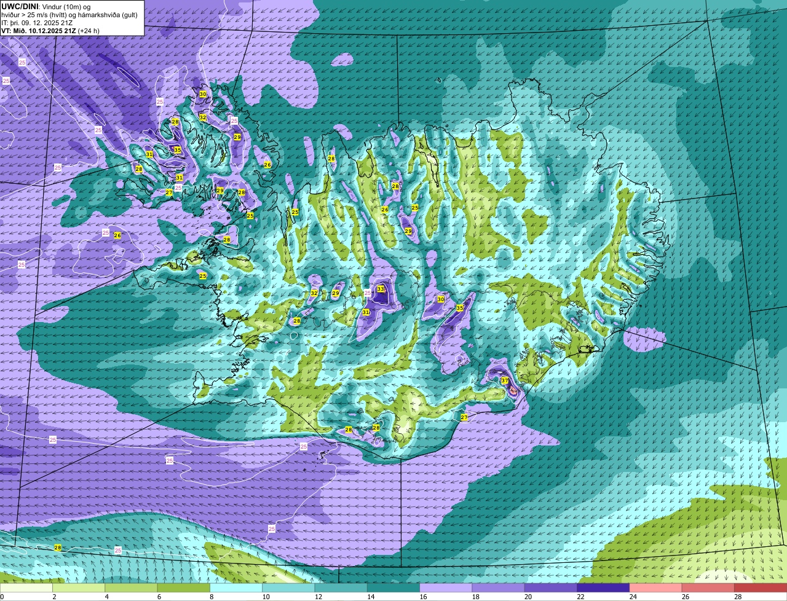Click the 16–18 m/s light lavender swatch
Screen dimensions: 787x601
(446, 588)
